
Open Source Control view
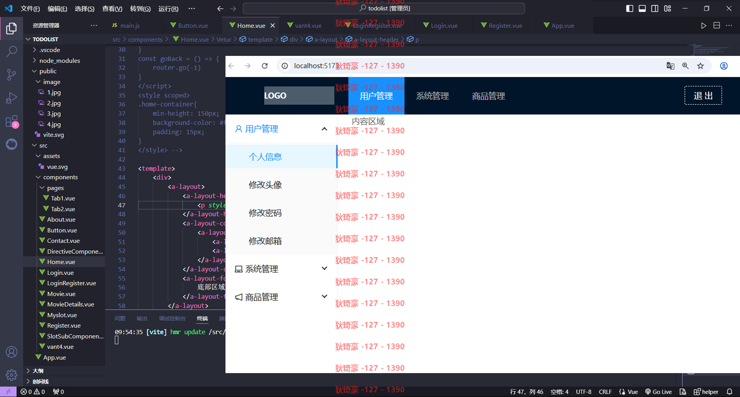click(12, 74)
